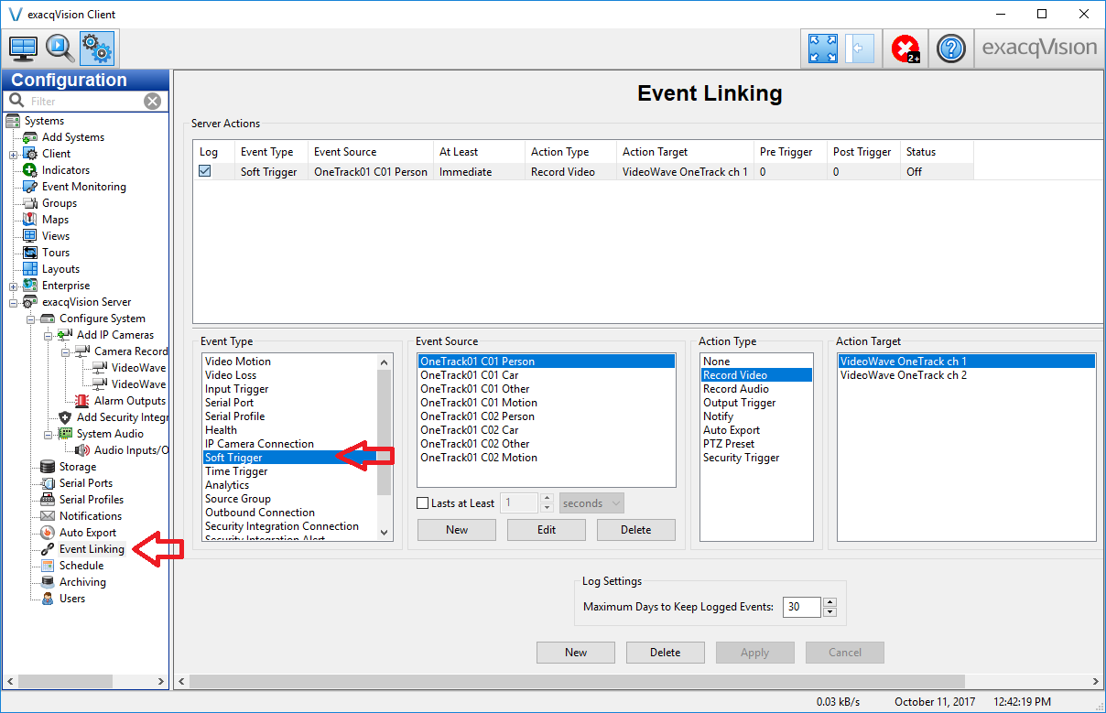Viewport: 1106px width, 713px height.
Task: Open the Live view monitor page
Action: pyautogui.click(x=24, y=48)
